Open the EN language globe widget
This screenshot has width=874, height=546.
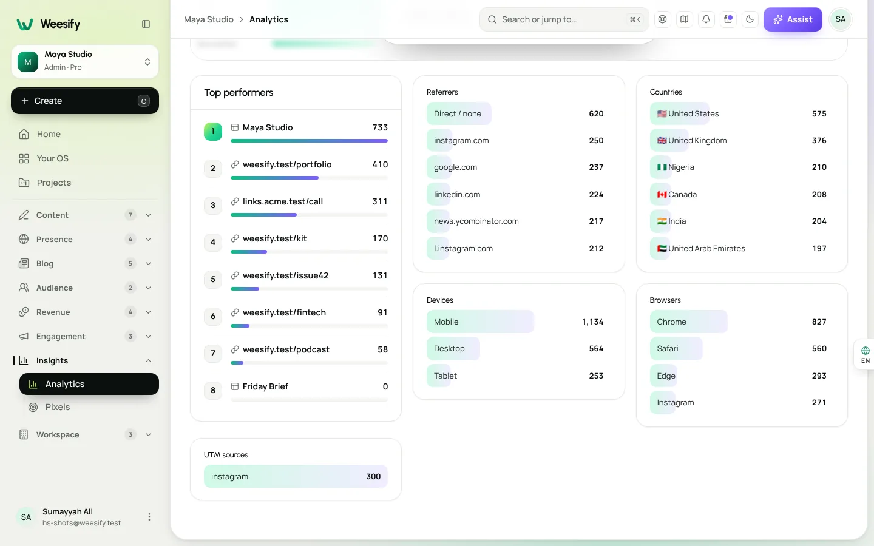pyautogui.click(x=865, y=355)
